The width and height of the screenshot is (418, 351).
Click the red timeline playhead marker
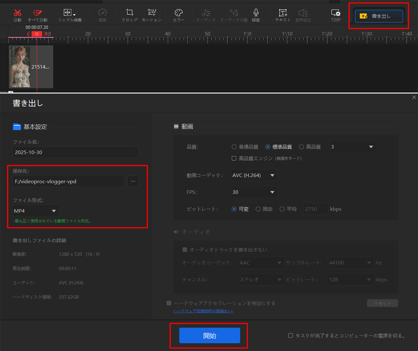pos(37,34)
